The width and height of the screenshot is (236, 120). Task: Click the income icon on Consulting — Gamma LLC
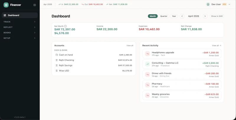point(147,64)
